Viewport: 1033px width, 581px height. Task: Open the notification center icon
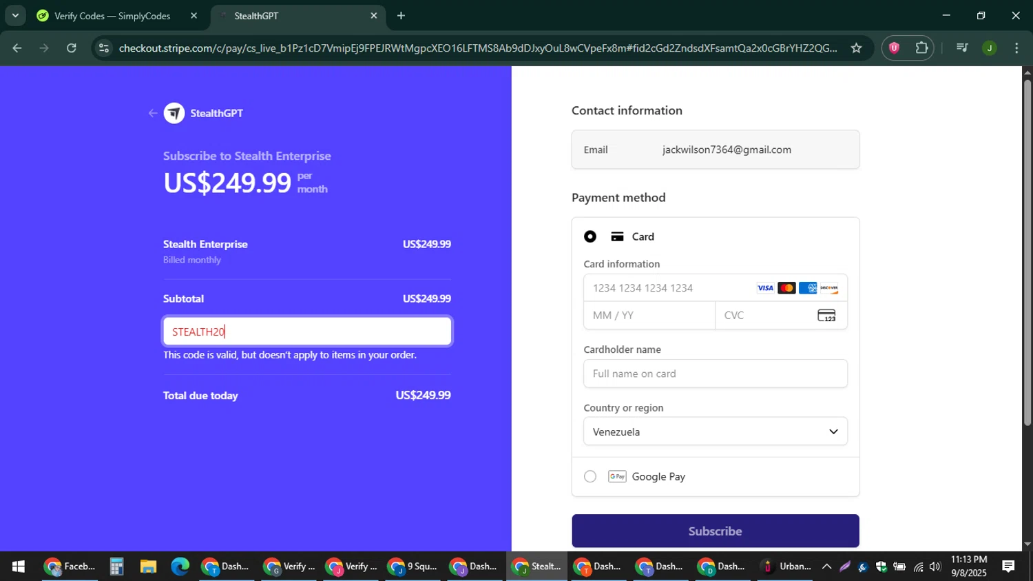tap(1008, 567)
